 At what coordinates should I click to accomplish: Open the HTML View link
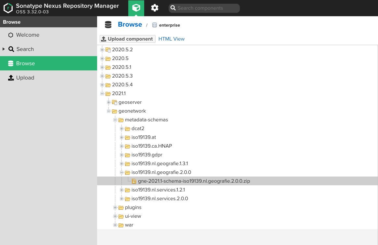click(x=171, y=39)
